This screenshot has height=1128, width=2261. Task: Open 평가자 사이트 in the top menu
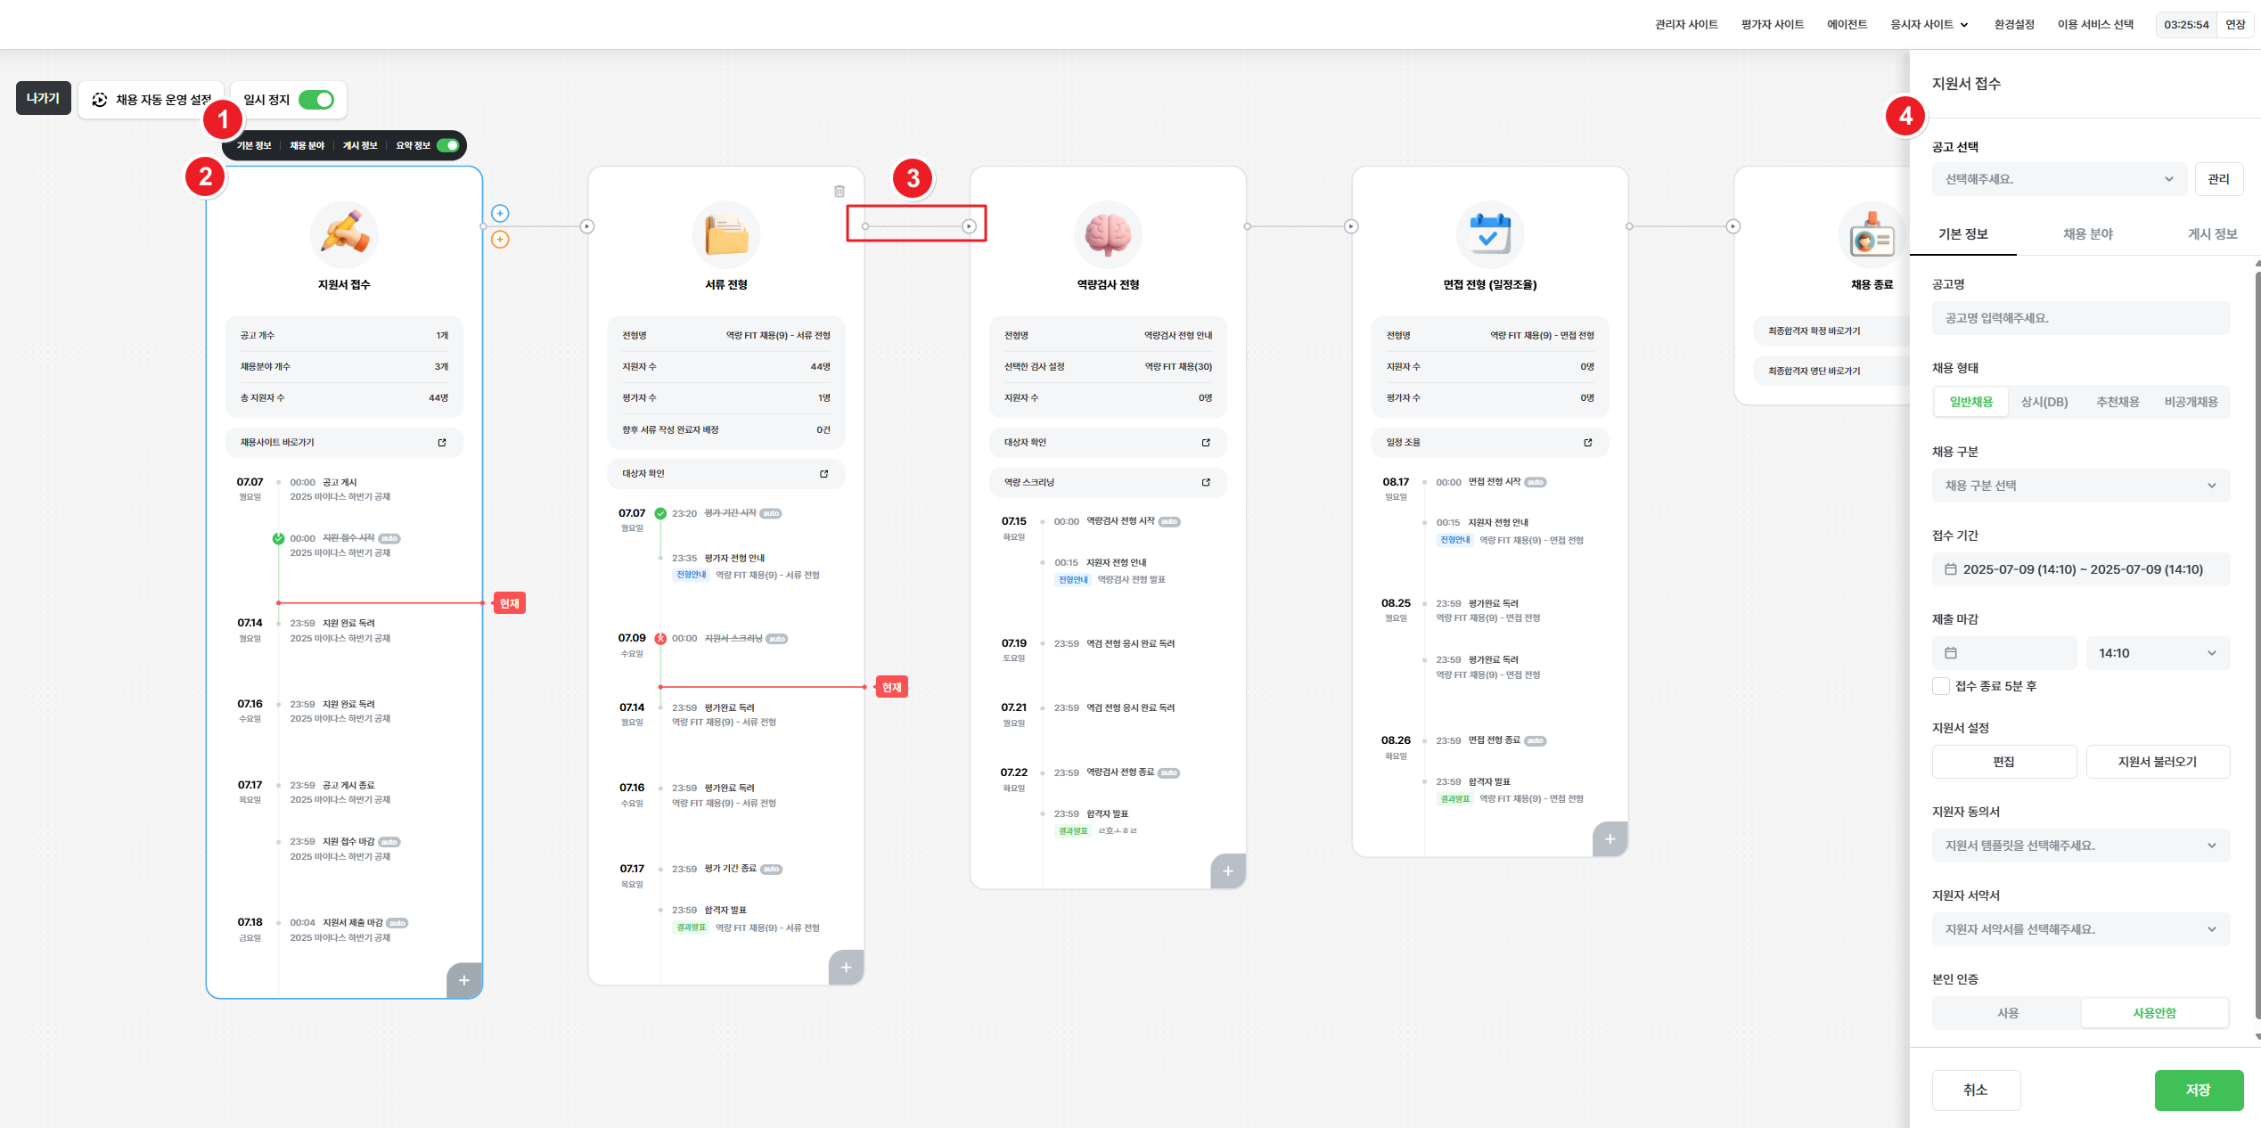click(1772, 24)
